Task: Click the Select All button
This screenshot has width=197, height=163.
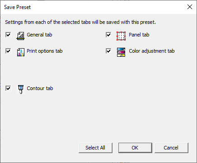Action: pos(95,148)
